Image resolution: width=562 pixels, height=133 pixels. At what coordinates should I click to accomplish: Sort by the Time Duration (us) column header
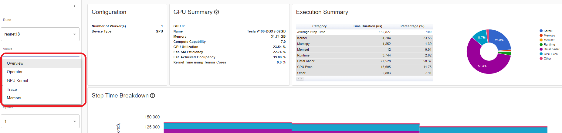[x=367, y=26]
